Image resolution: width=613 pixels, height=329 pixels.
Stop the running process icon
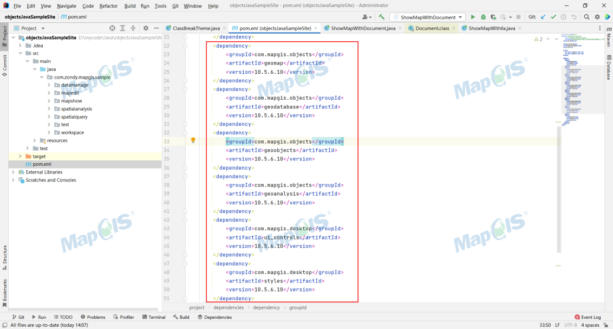518,17
